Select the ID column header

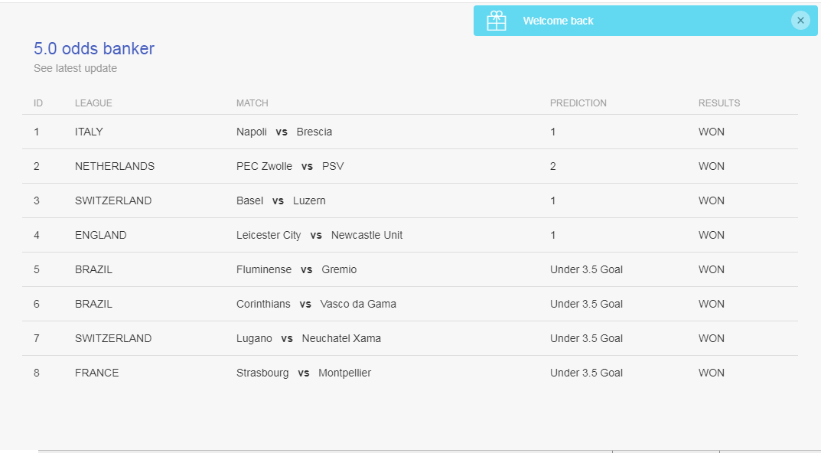[38, 103]
